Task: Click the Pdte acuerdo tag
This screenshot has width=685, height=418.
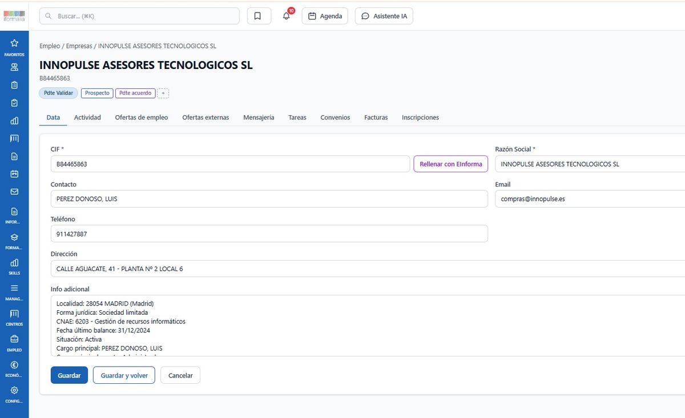Action: [135, 93]
